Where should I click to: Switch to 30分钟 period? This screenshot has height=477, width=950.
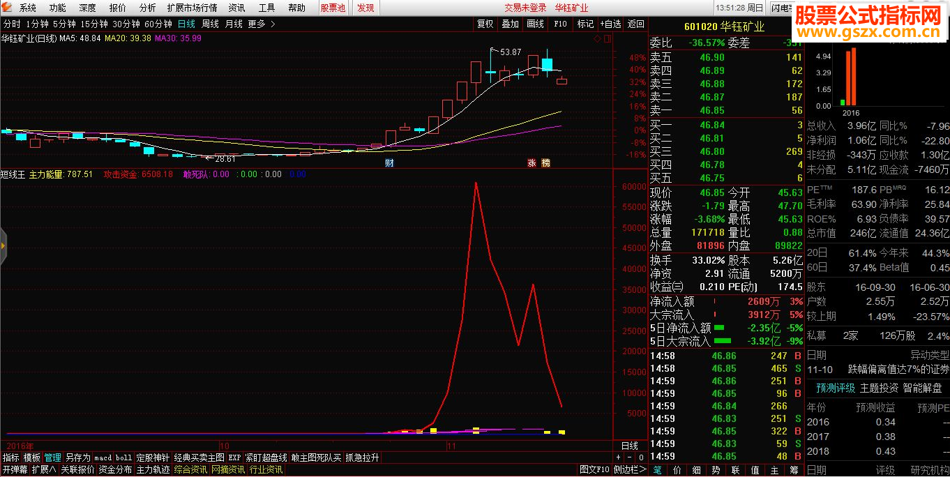(x=126, y=24)
